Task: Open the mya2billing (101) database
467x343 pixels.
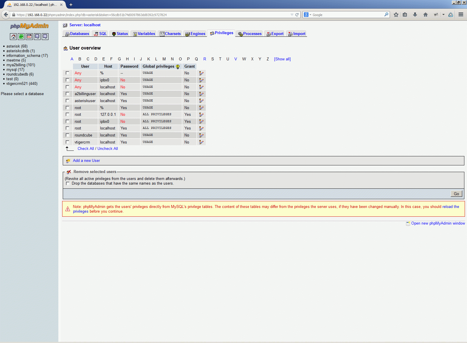Action: [21, 65]
